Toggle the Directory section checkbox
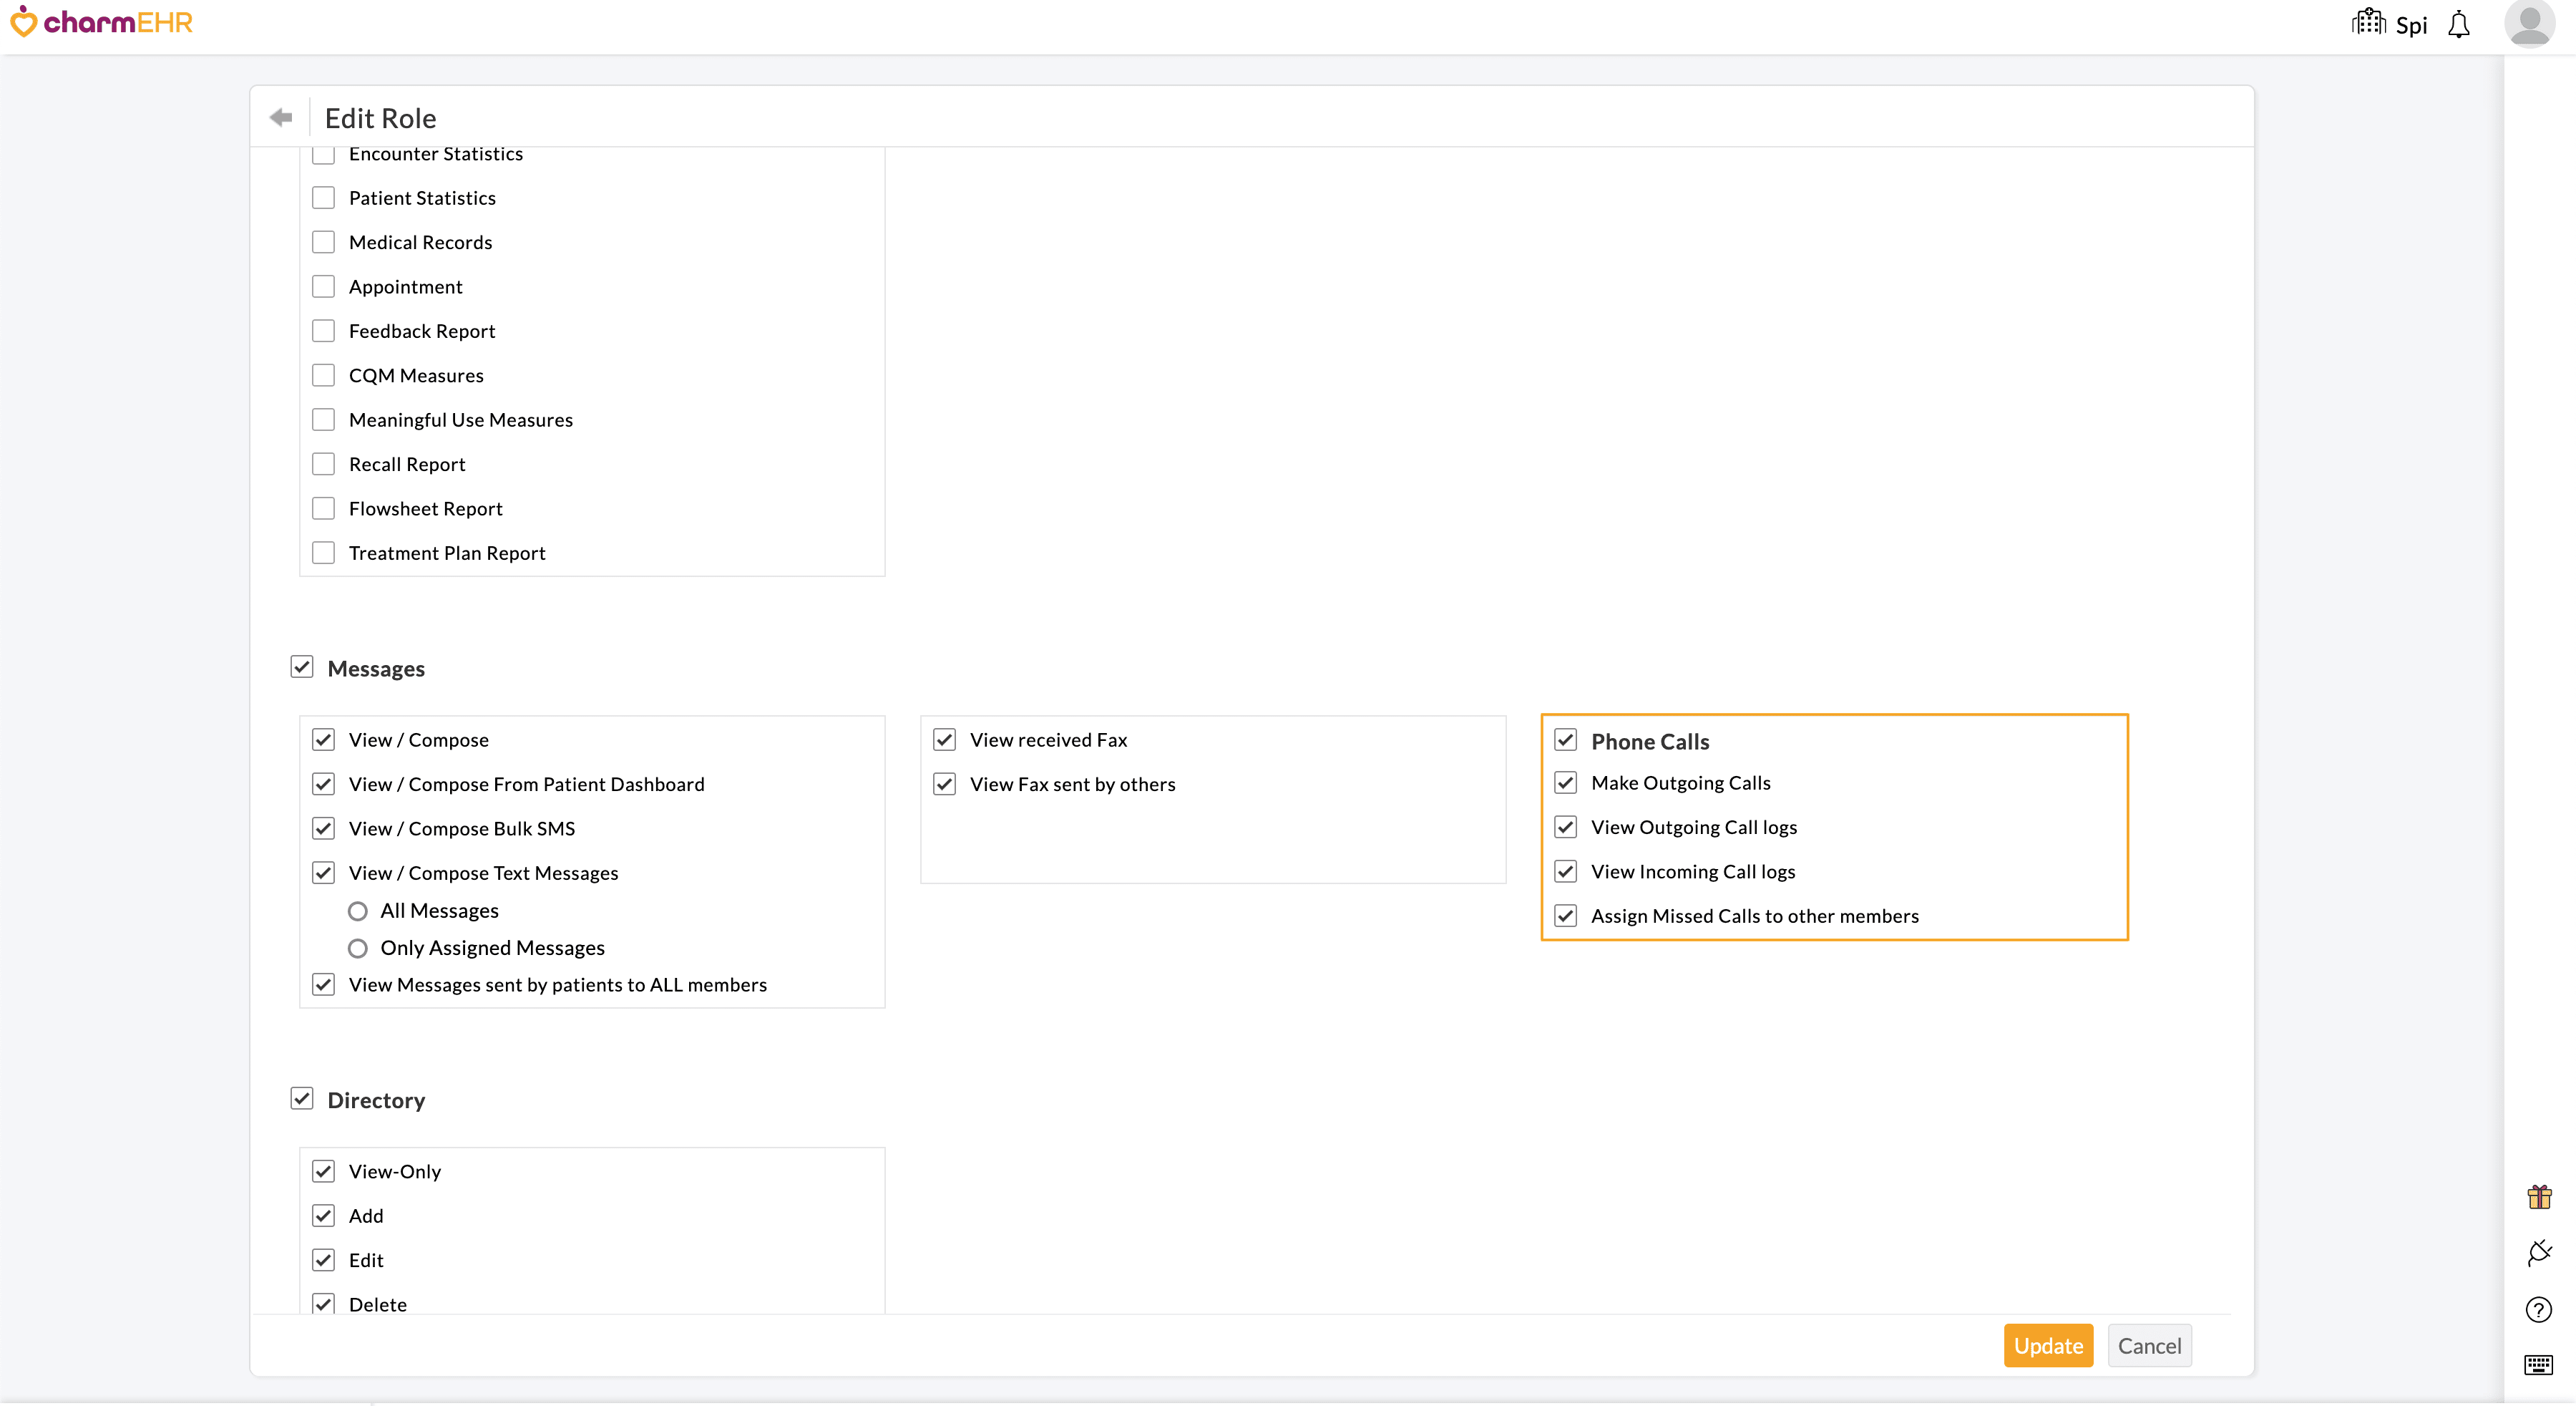2576x1406 pixels. coord(302,1099)
